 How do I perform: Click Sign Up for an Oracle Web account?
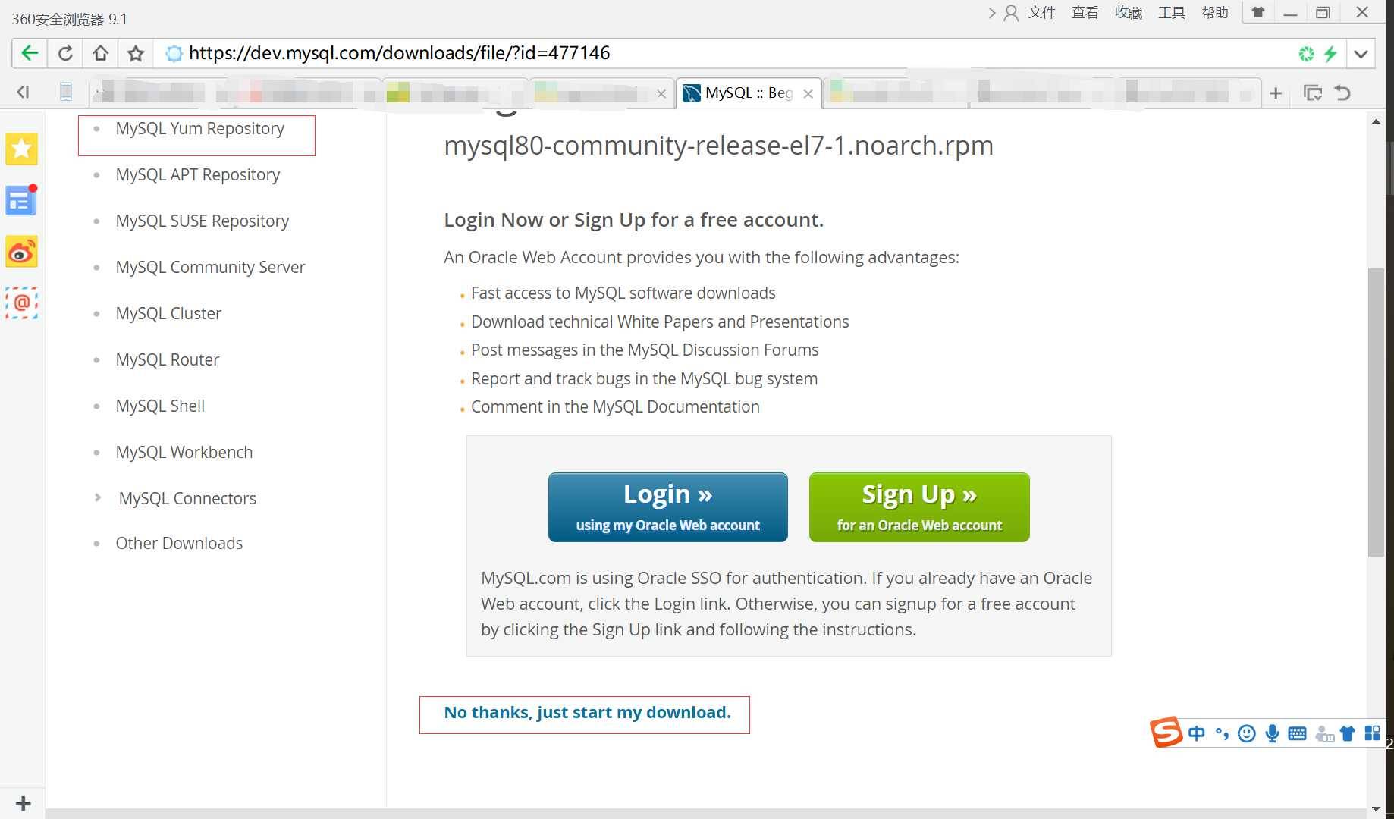coord(919,507)
